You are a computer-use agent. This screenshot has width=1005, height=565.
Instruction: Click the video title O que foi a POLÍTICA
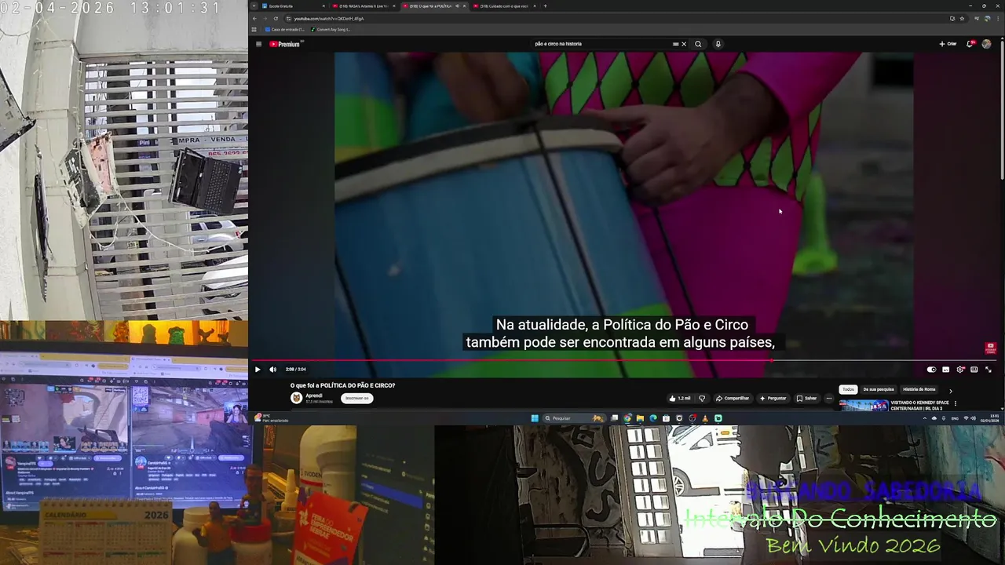(x=342, y=385)
